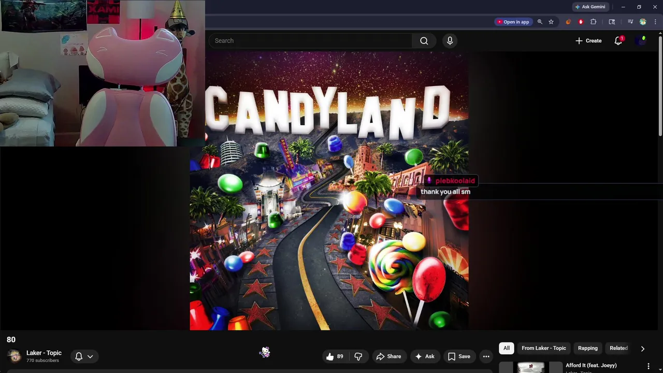Click the Candyland video player
The width and height of the screenshot is (663, 373).
329,190
